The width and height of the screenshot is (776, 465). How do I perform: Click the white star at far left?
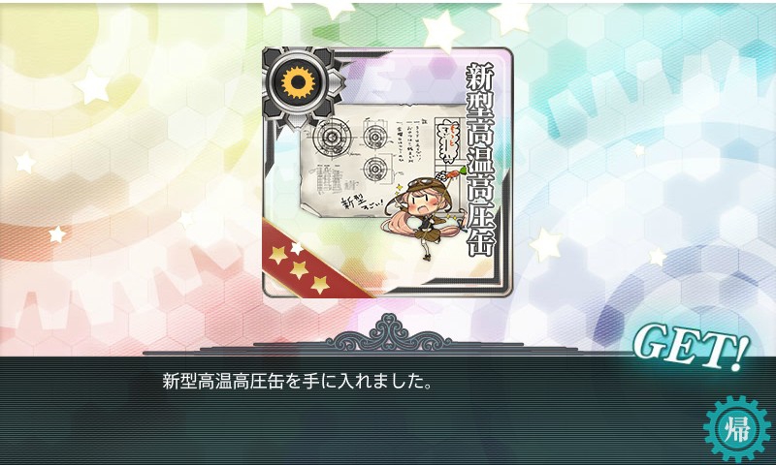tap(24, 162)
